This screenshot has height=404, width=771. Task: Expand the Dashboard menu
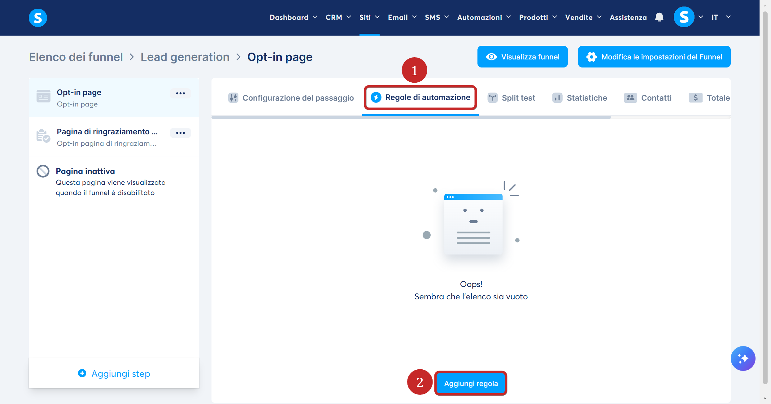coord(293,17)
